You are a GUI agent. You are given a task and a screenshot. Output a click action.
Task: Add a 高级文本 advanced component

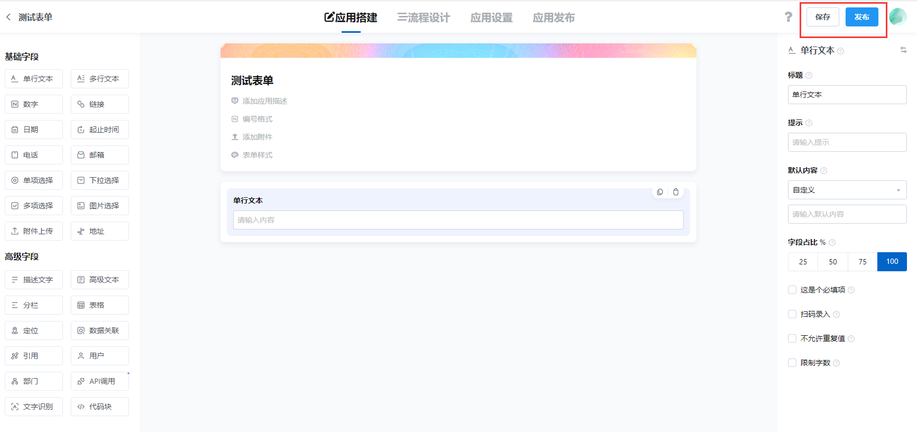pyautogui.click(x=100, y=280)
